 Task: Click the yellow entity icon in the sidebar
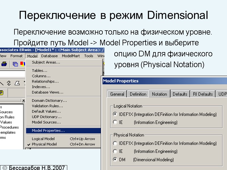(2, 92)
